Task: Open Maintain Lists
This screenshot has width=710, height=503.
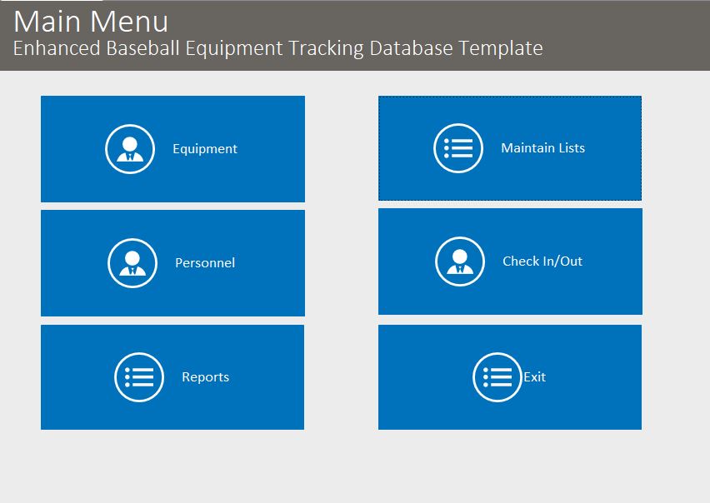Action: coord(510,148)
